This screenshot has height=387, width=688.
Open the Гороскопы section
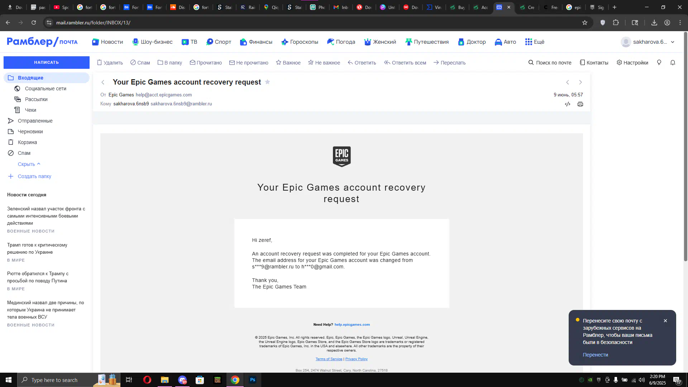tap(300, 42)
